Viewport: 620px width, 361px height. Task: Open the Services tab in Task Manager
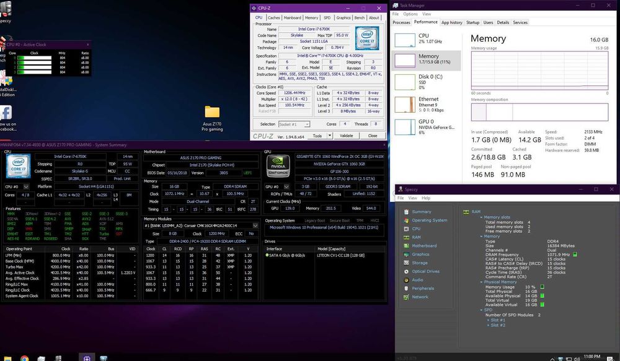[x=520, y=22]
